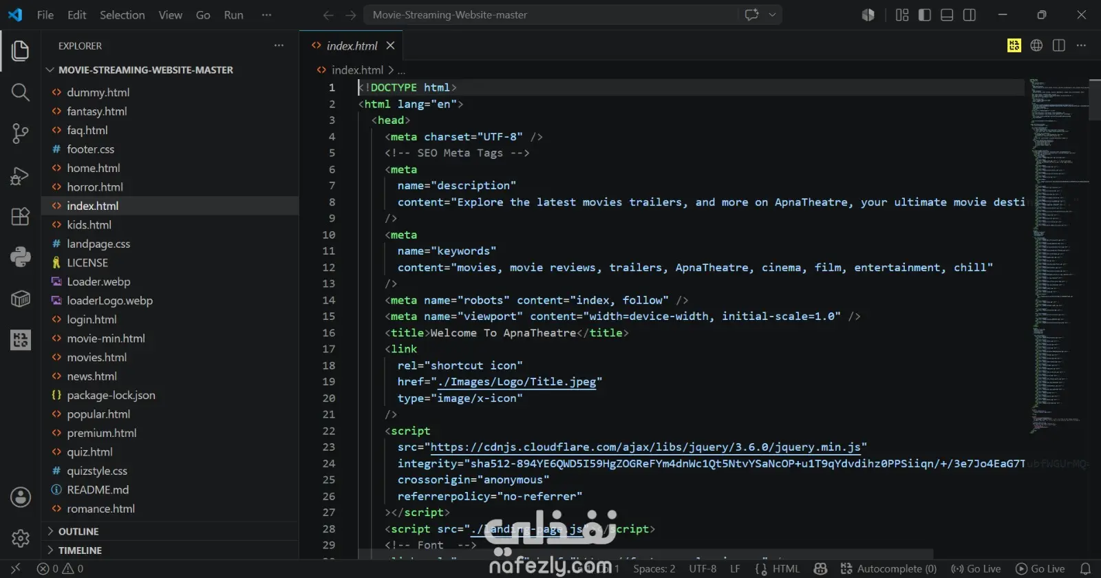Click the vertical scrollbar thumb
Viewport: 1101px width, 578px height.
[1095, 99]
